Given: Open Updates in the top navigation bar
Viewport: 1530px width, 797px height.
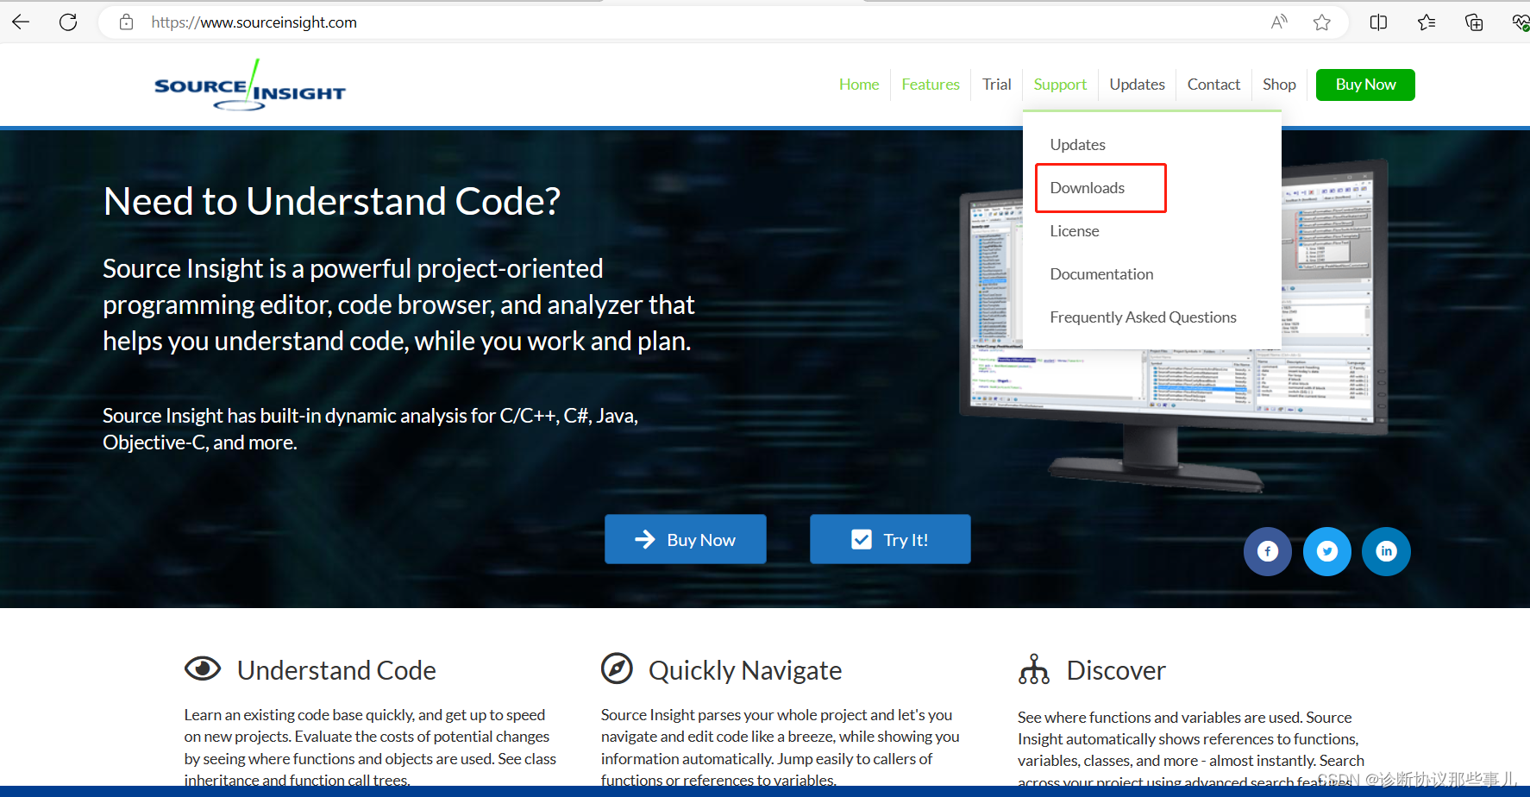Looking at the screenshot, I should point(1137,85).
